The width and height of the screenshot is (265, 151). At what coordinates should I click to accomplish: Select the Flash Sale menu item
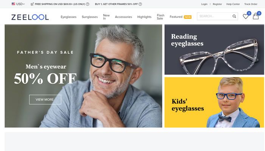(x=161, y=17)
